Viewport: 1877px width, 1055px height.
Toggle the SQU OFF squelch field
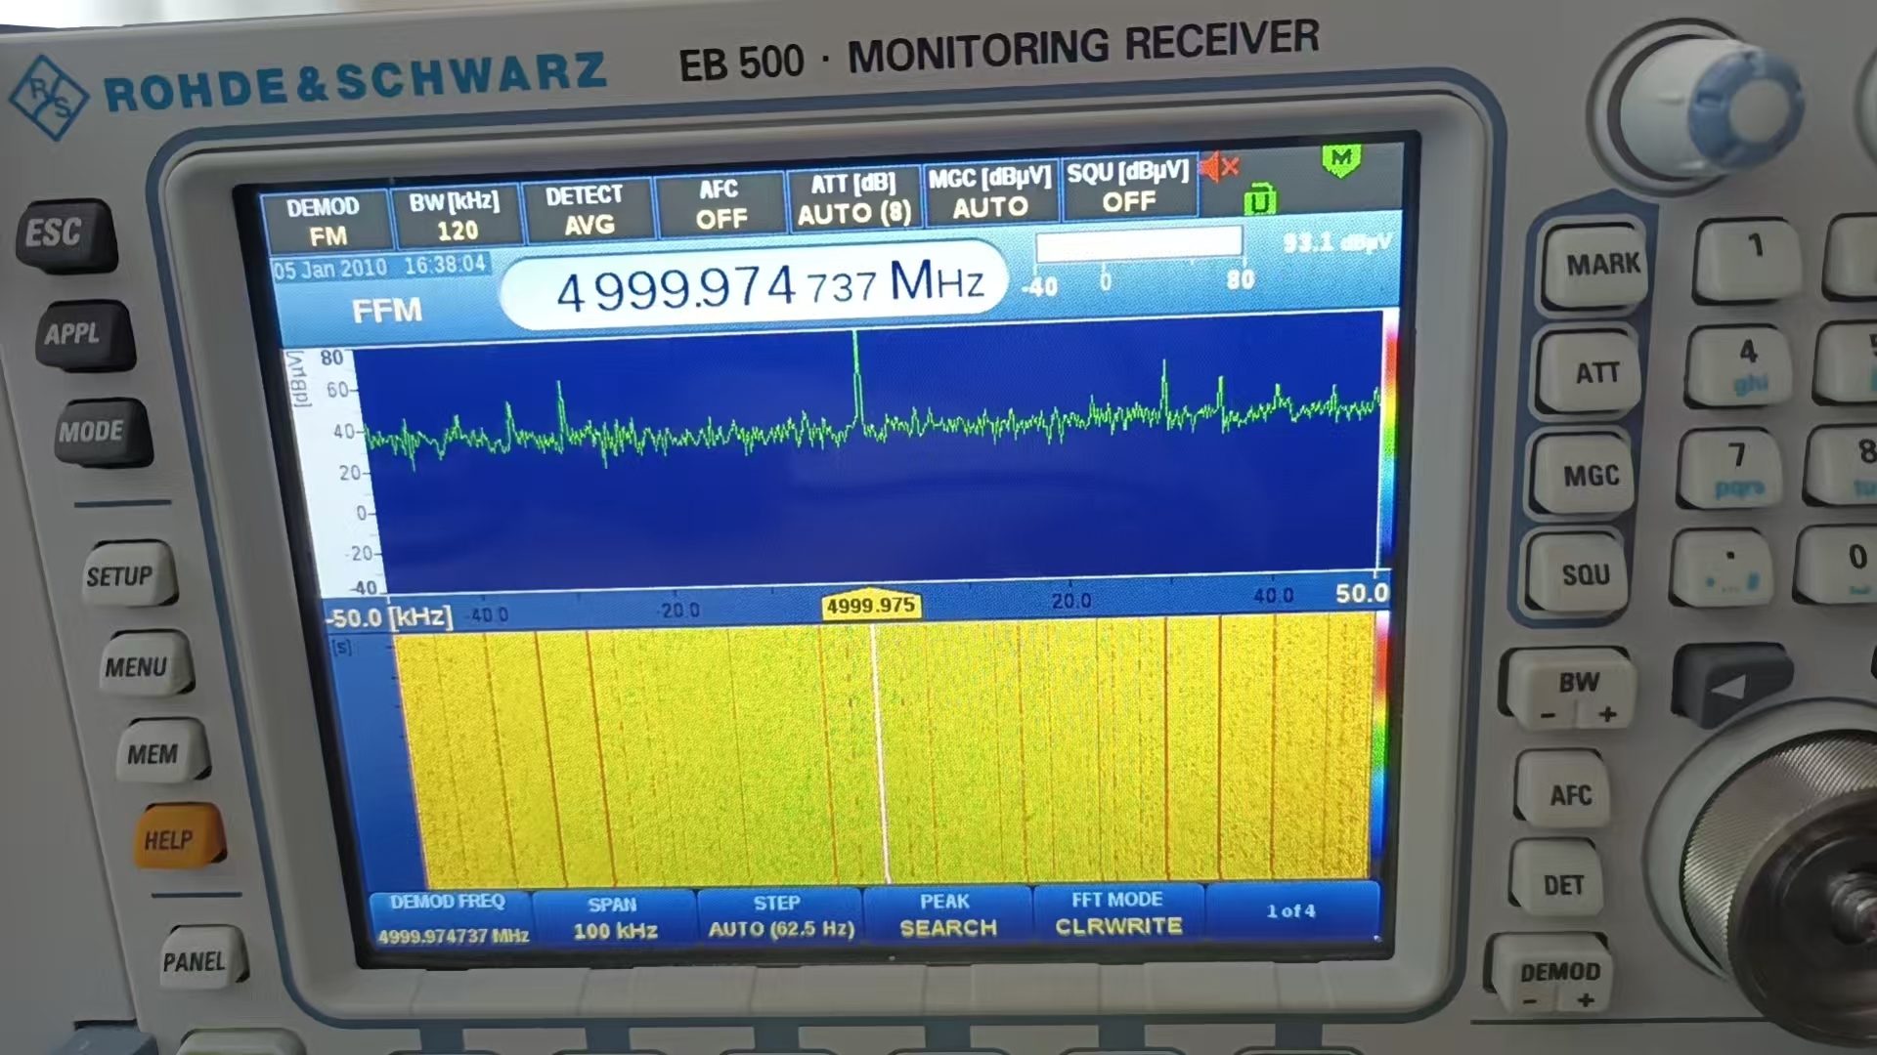point(1128,188)
